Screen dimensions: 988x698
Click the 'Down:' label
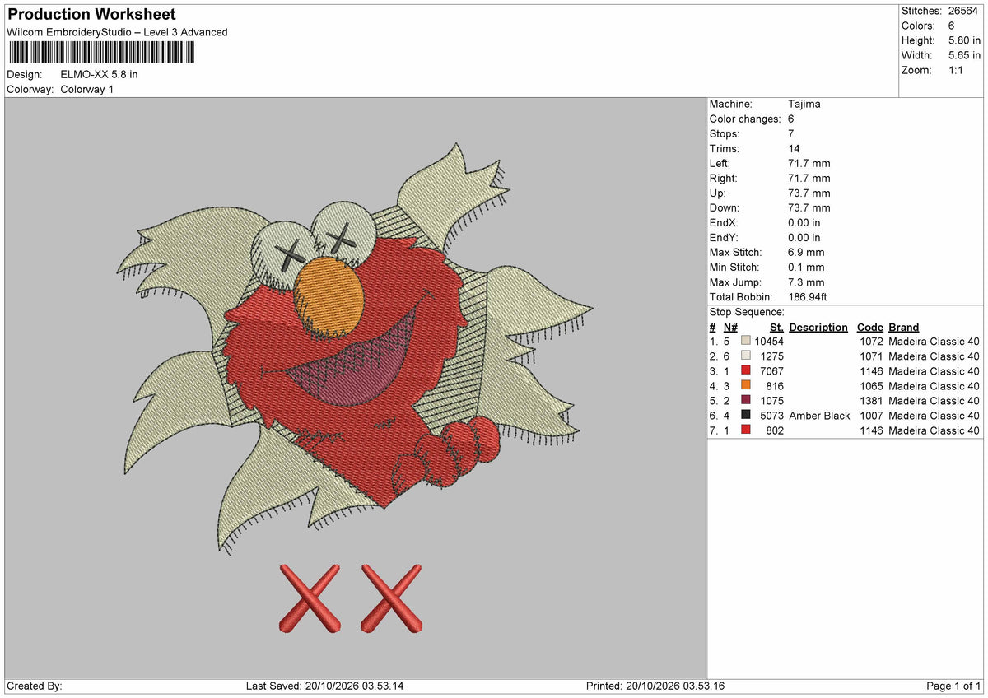725,207
